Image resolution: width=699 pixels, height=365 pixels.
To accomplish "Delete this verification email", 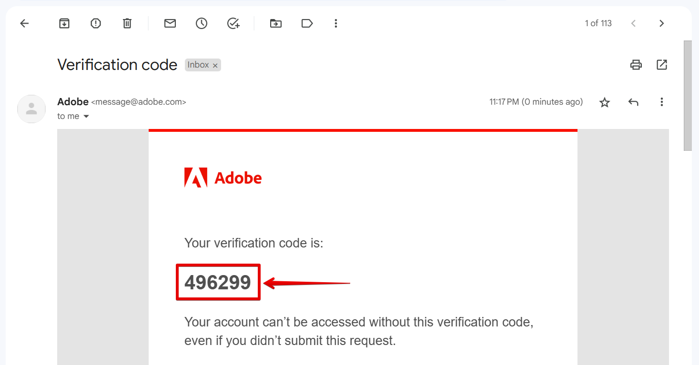I will pyautogui.click(x=127, y=23).
